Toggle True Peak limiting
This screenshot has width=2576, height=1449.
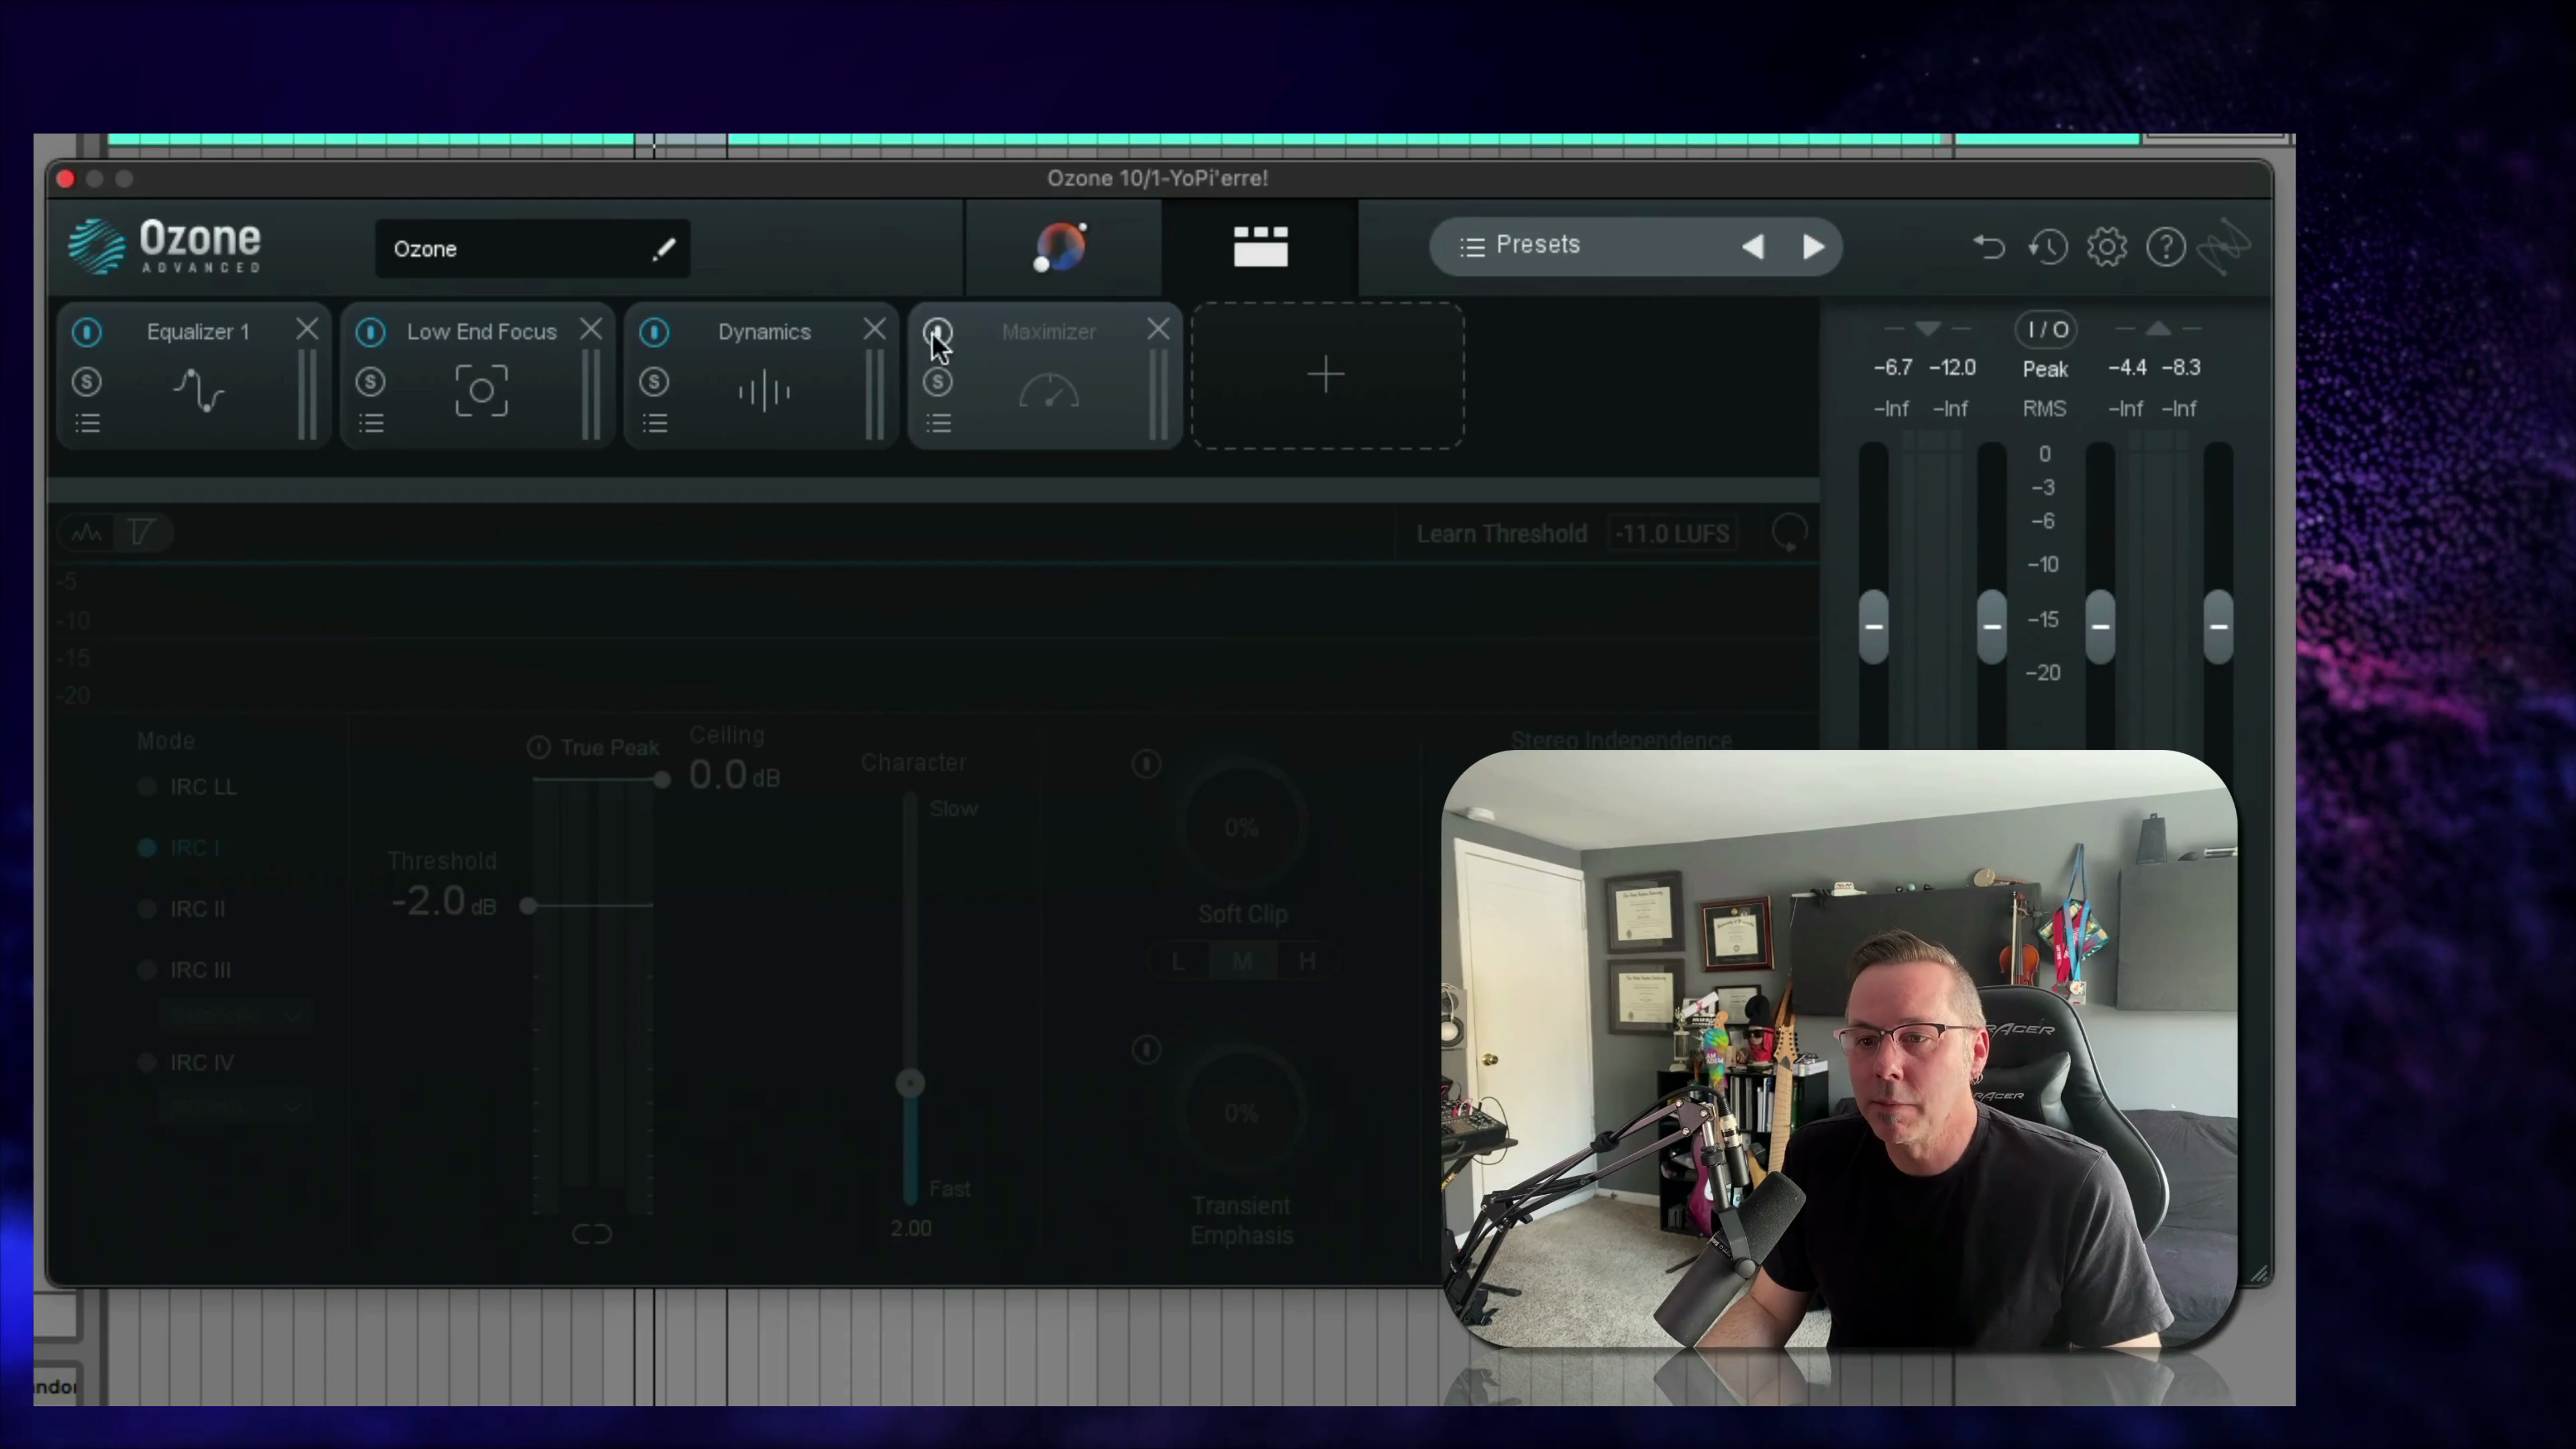click(539, 747)
